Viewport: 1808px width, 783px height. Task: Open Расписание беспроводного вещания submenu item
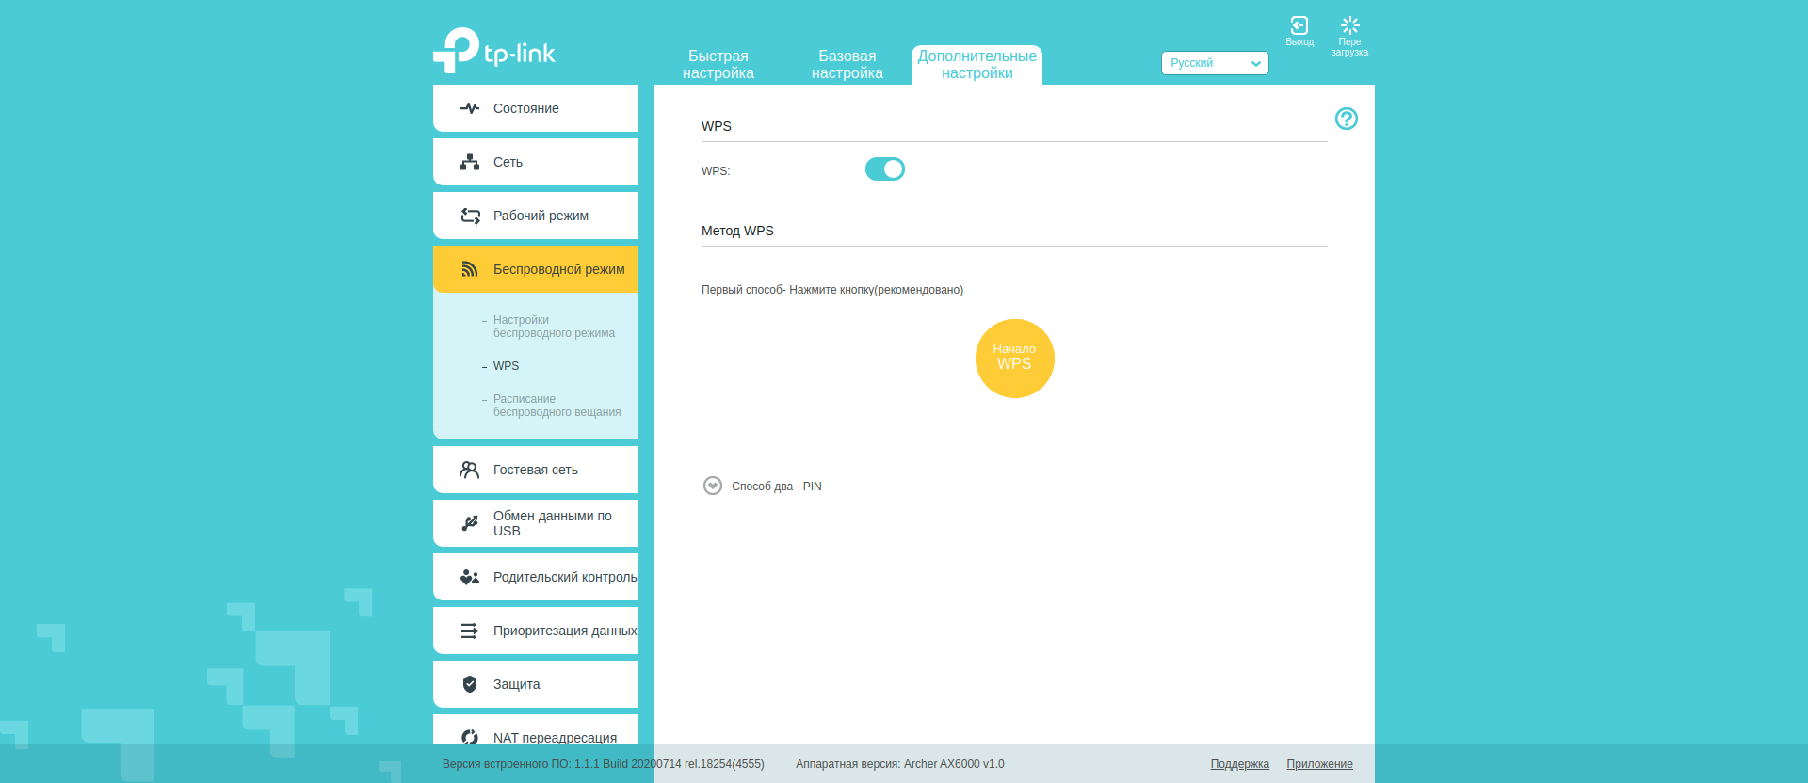(557, 406)
